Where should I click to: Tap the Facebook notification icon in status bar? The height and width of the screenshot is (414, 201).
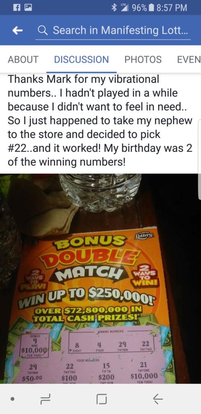16,7
